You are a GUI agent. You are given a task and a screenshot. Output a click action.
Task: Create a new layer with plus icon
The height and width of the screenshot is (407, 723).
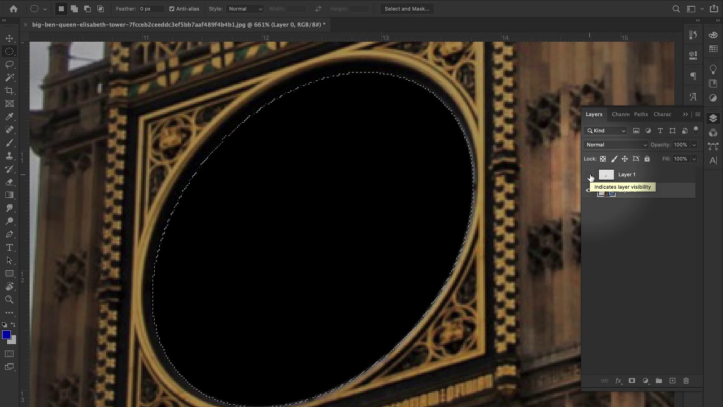pos(672,381)
